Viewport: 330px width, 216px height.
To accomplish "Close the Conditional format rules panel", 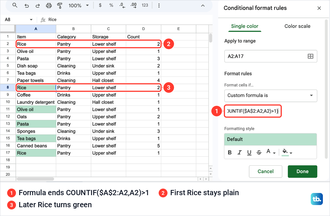I will (319, 8).
